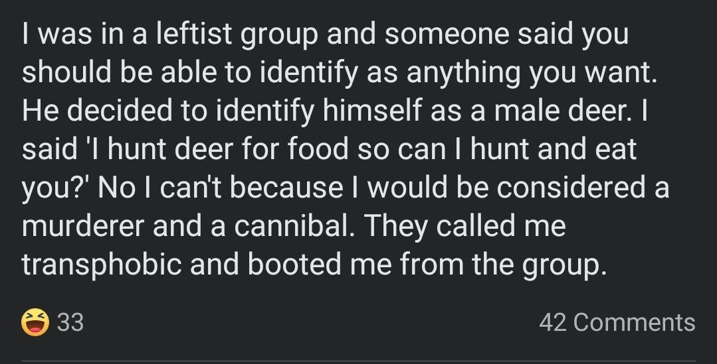Open the 42 Comments link
The image size is (717, 364).
[x=617, y=323]
